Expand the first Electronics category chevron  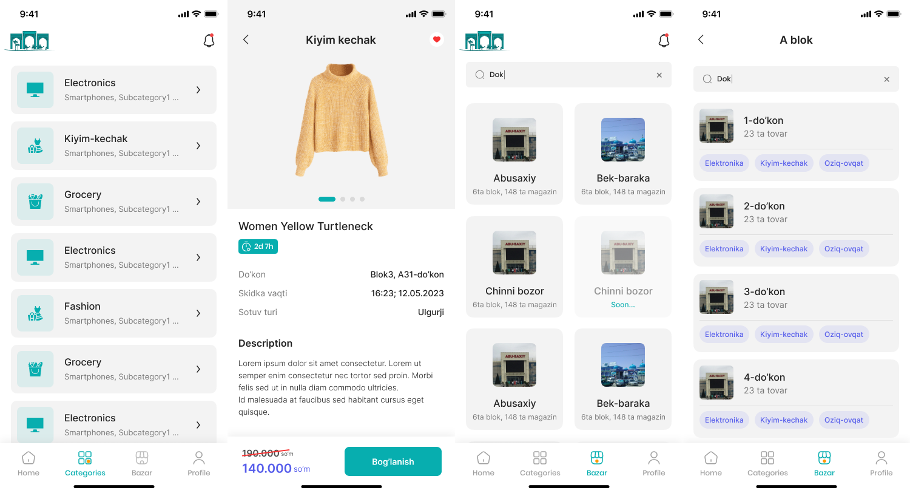coord(198,90)
